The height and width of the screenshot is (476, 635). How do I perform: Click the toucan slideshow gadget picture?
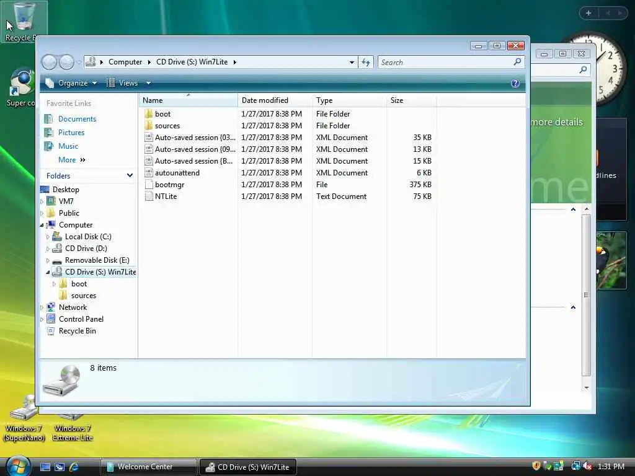[611, 260]
